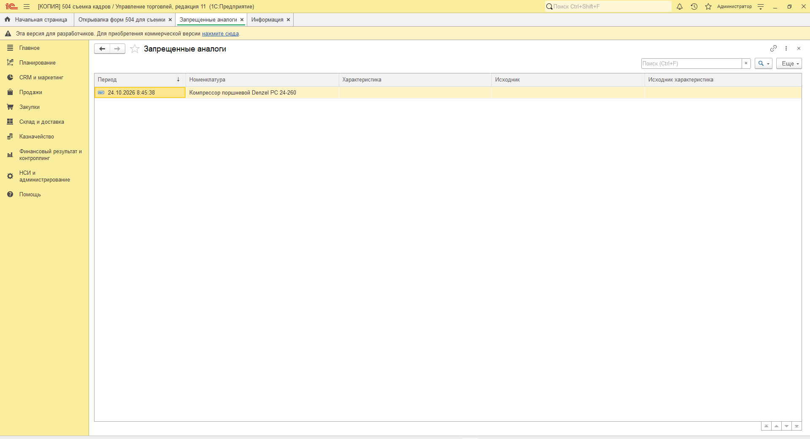Get link to form via chain icon
Viewport: 810px width, 439px height.
pyautogui.click(x=773, y=49)
